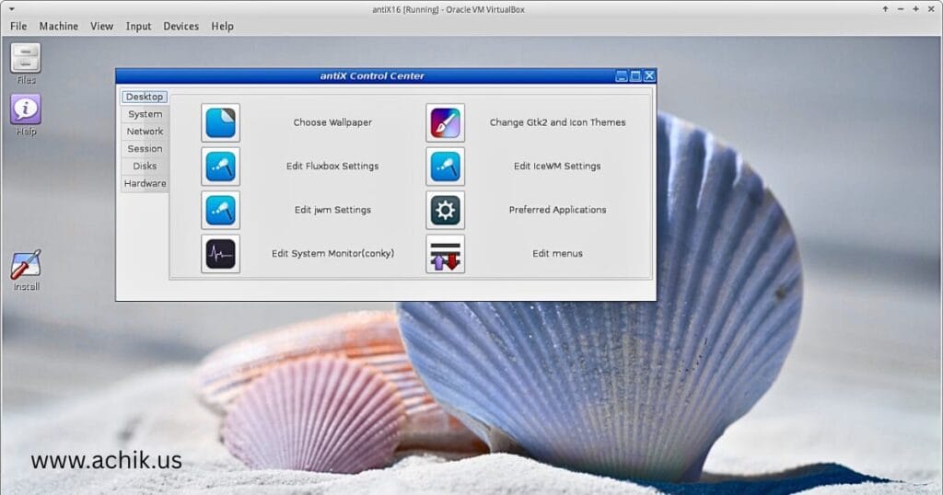Minimize the antiX Control Center window
943x495 pixels.
click(x=622, y=76)
